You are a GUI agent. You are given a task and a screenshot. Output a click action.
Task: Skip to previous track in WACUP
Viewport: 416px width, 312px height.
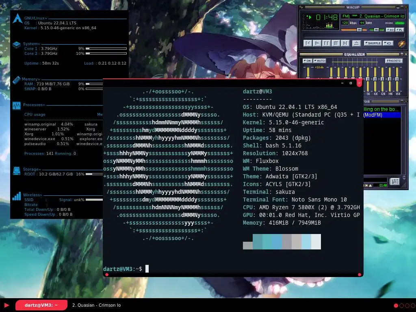308,43
